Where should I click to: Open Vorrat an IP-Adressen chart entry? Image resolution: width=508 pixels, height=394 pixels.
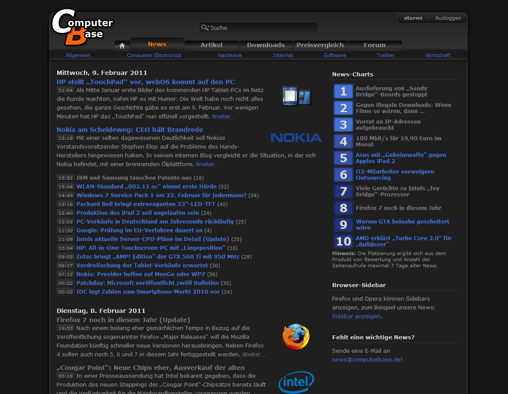[x=388, y=124]
